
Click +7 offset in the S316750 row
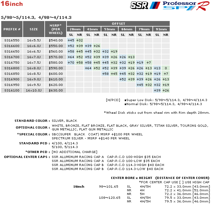pos(148,62)
